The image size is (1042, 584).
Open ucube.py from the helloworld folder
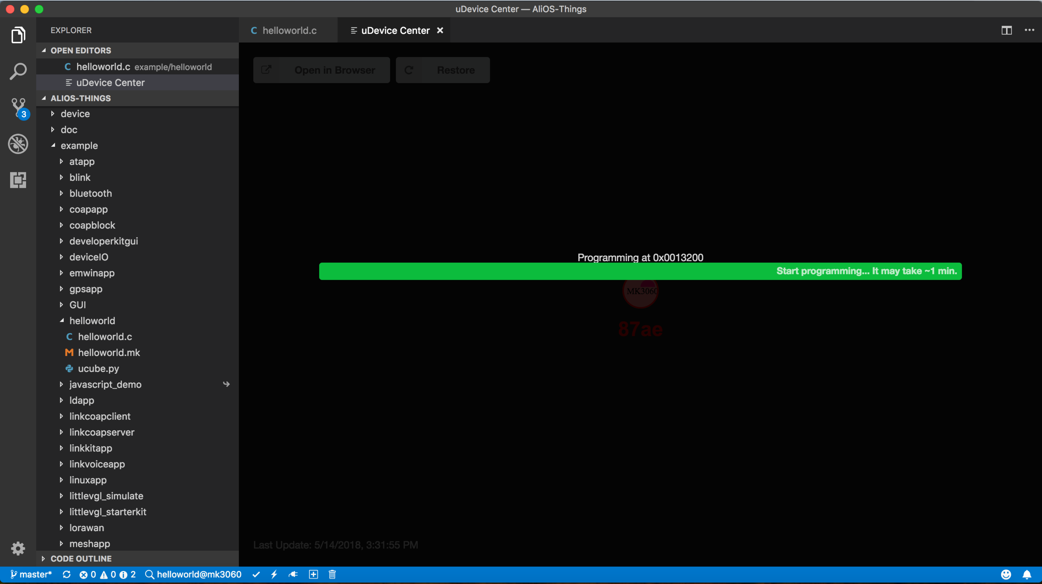point(99,368)
